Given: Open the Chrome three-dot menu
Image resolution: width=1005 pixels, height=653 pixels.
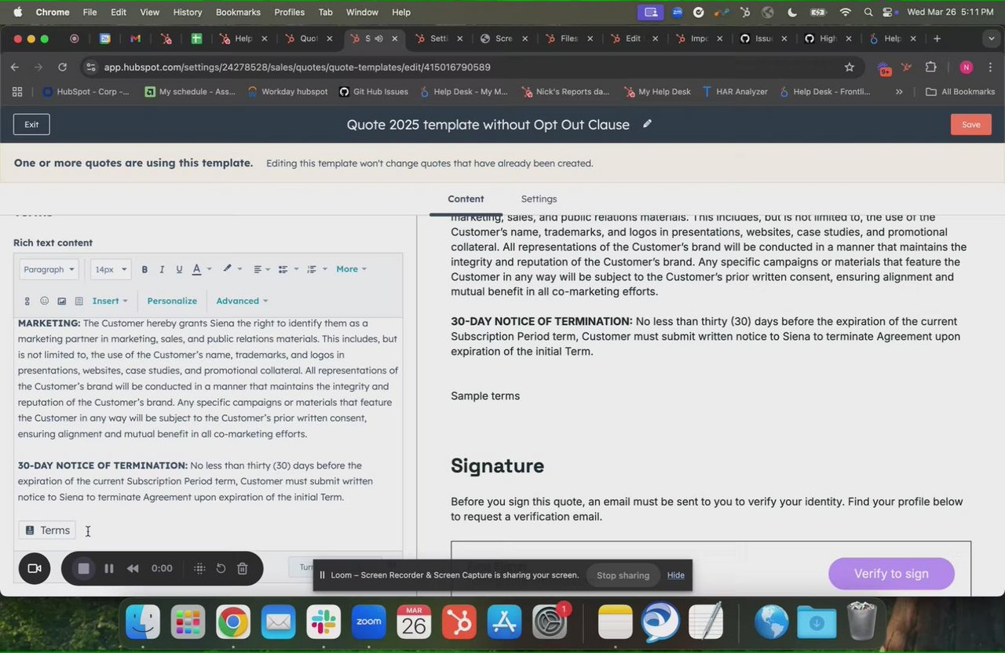Looking at the screenshot, I should (989, 67).
